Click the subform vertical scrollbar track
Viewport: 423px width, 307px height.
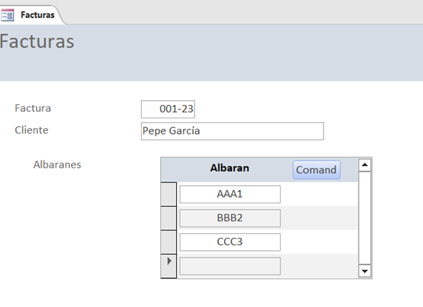(364, 218)
